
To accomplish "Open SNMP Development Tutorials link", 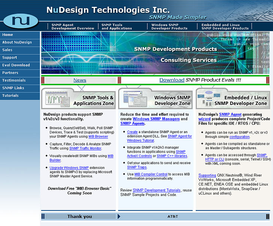I will [x=156, y=190].
